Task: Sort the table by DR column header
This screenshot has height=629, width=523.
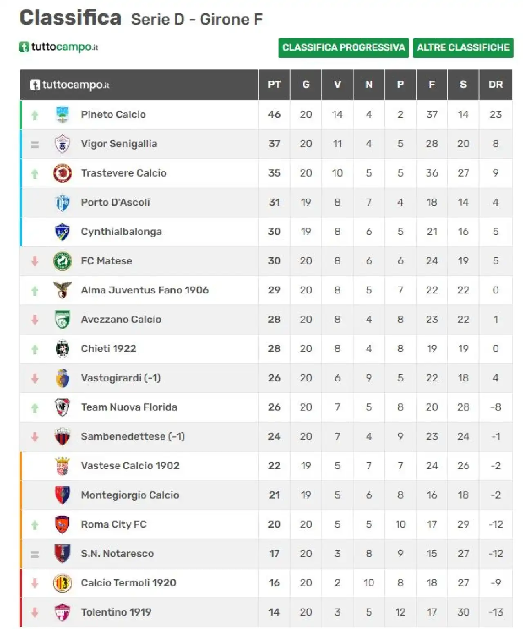Action: [x=495, y=85]
